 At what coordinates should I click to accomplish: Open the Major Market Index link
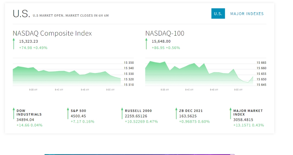click(x=248, y=113)
